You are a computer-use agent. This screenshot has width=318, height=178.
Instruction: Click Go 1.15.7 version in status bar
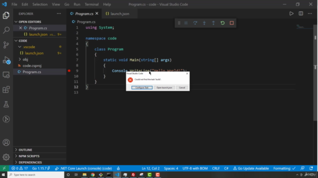pyautogui.click(x=41, y=168)
